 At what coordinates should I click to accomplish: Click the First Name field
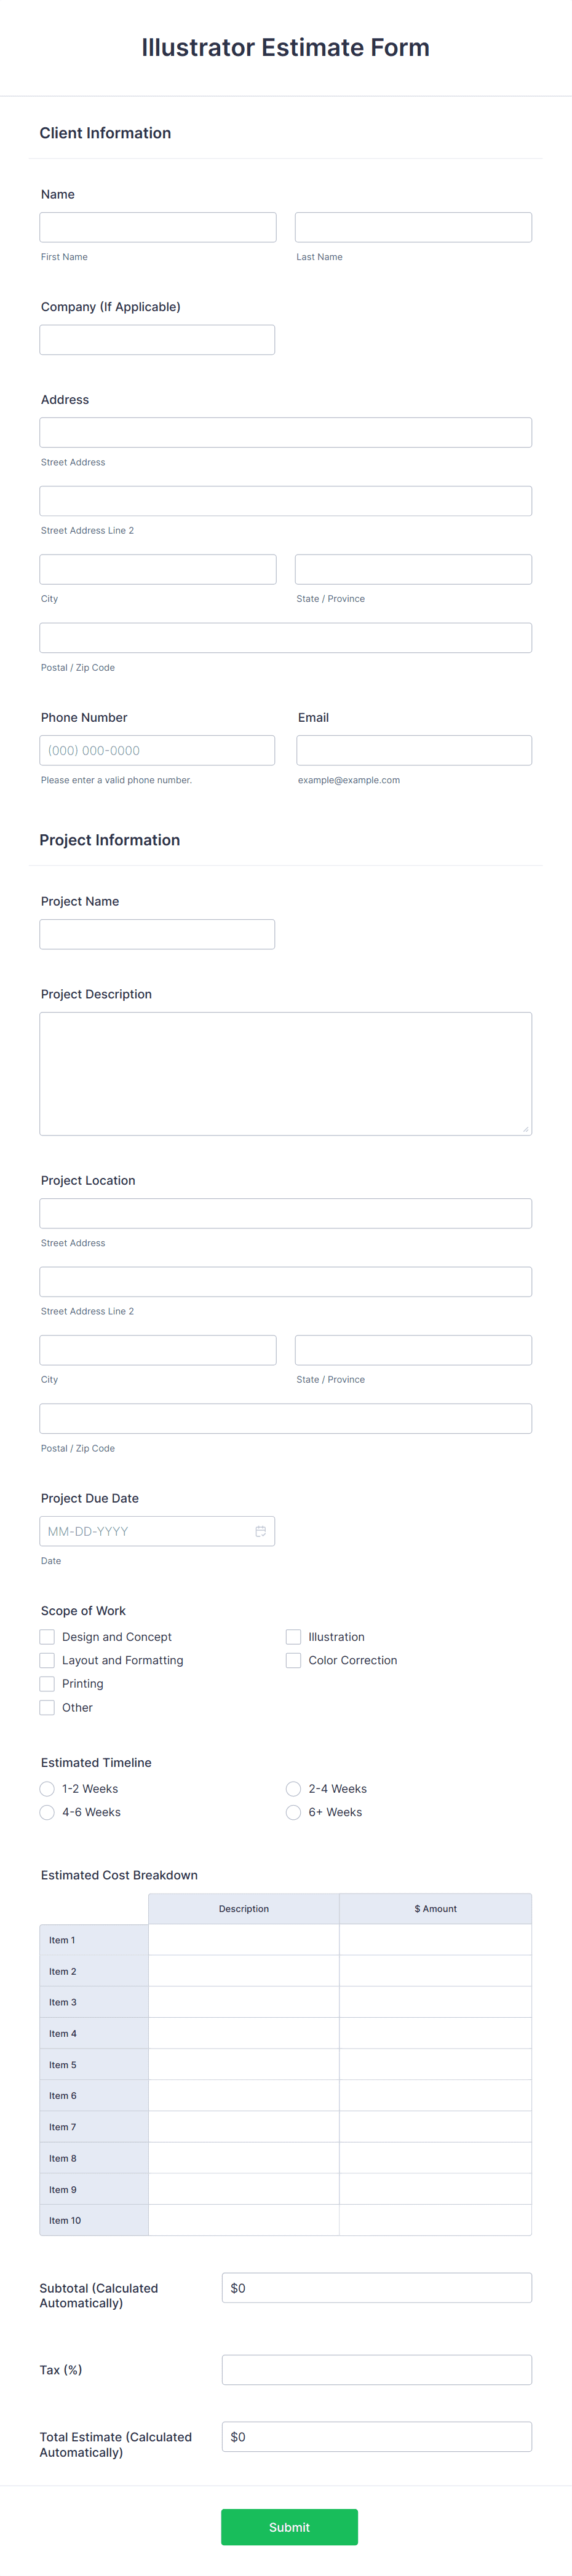pos(158,227)
